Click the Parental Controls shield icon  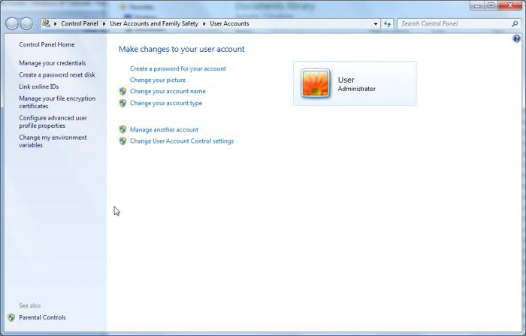point(11,317)
